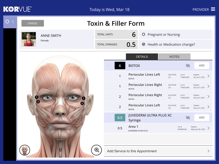Open Periocular Lines Right 2-unit row arrow
Viewport: 219px width, 164px height.
pyautogui.click(x=208, y=97)
